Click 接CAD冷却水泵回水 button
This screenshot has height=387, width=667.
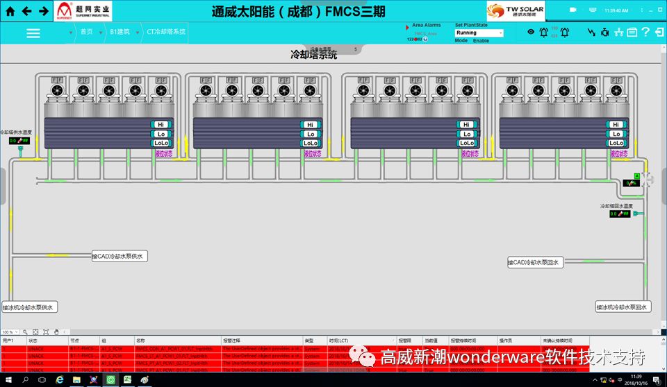pos(535,263)
